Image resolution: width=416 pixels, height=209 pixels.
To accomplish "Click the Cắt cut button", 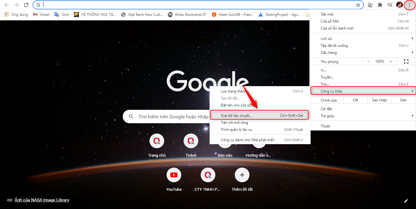I will tap(355, 100).
